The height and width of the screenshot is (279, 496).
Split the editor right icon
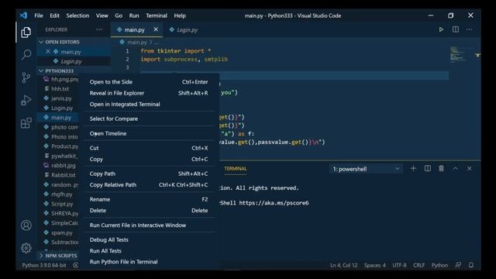click(x=456, y=29)
